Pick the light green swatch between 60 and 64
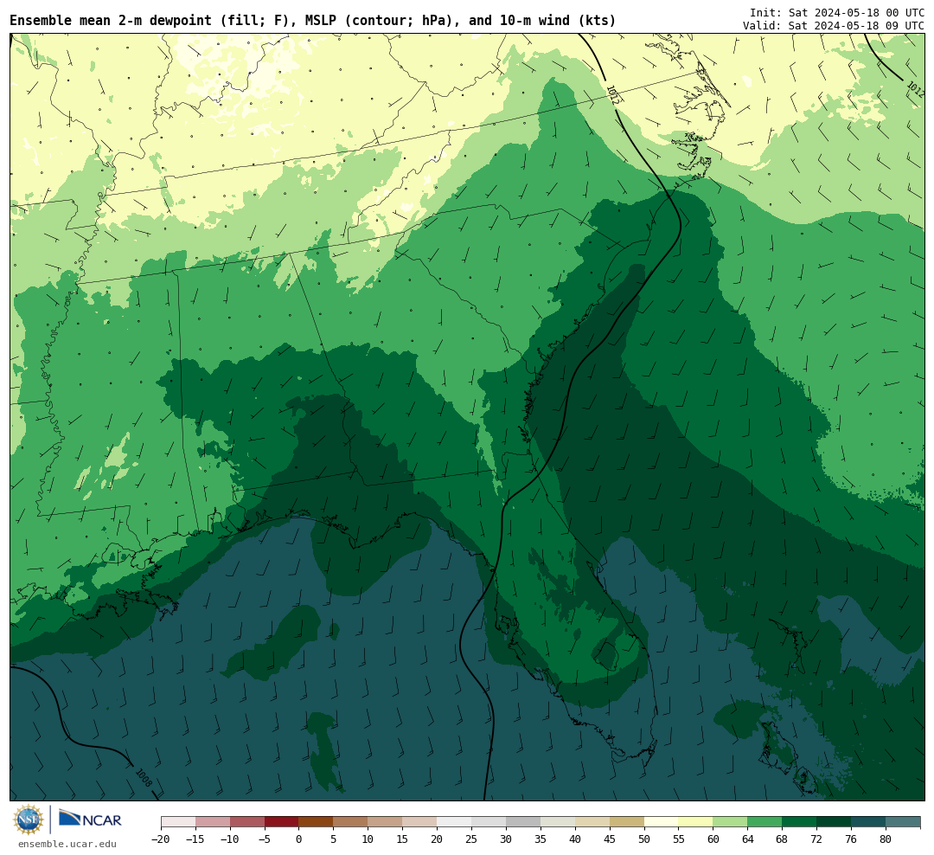934x855 pixels. click(730, 822)
